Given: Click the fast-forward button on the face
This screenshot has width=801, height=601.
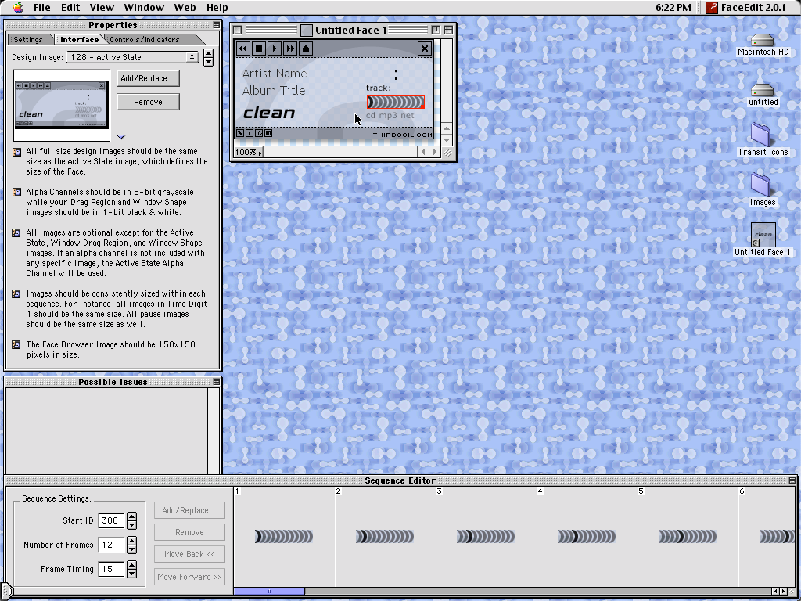Looking at the screenshot, I should point(290,49).
